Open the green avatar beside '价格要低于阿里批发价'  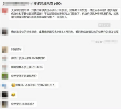[5, 76]
